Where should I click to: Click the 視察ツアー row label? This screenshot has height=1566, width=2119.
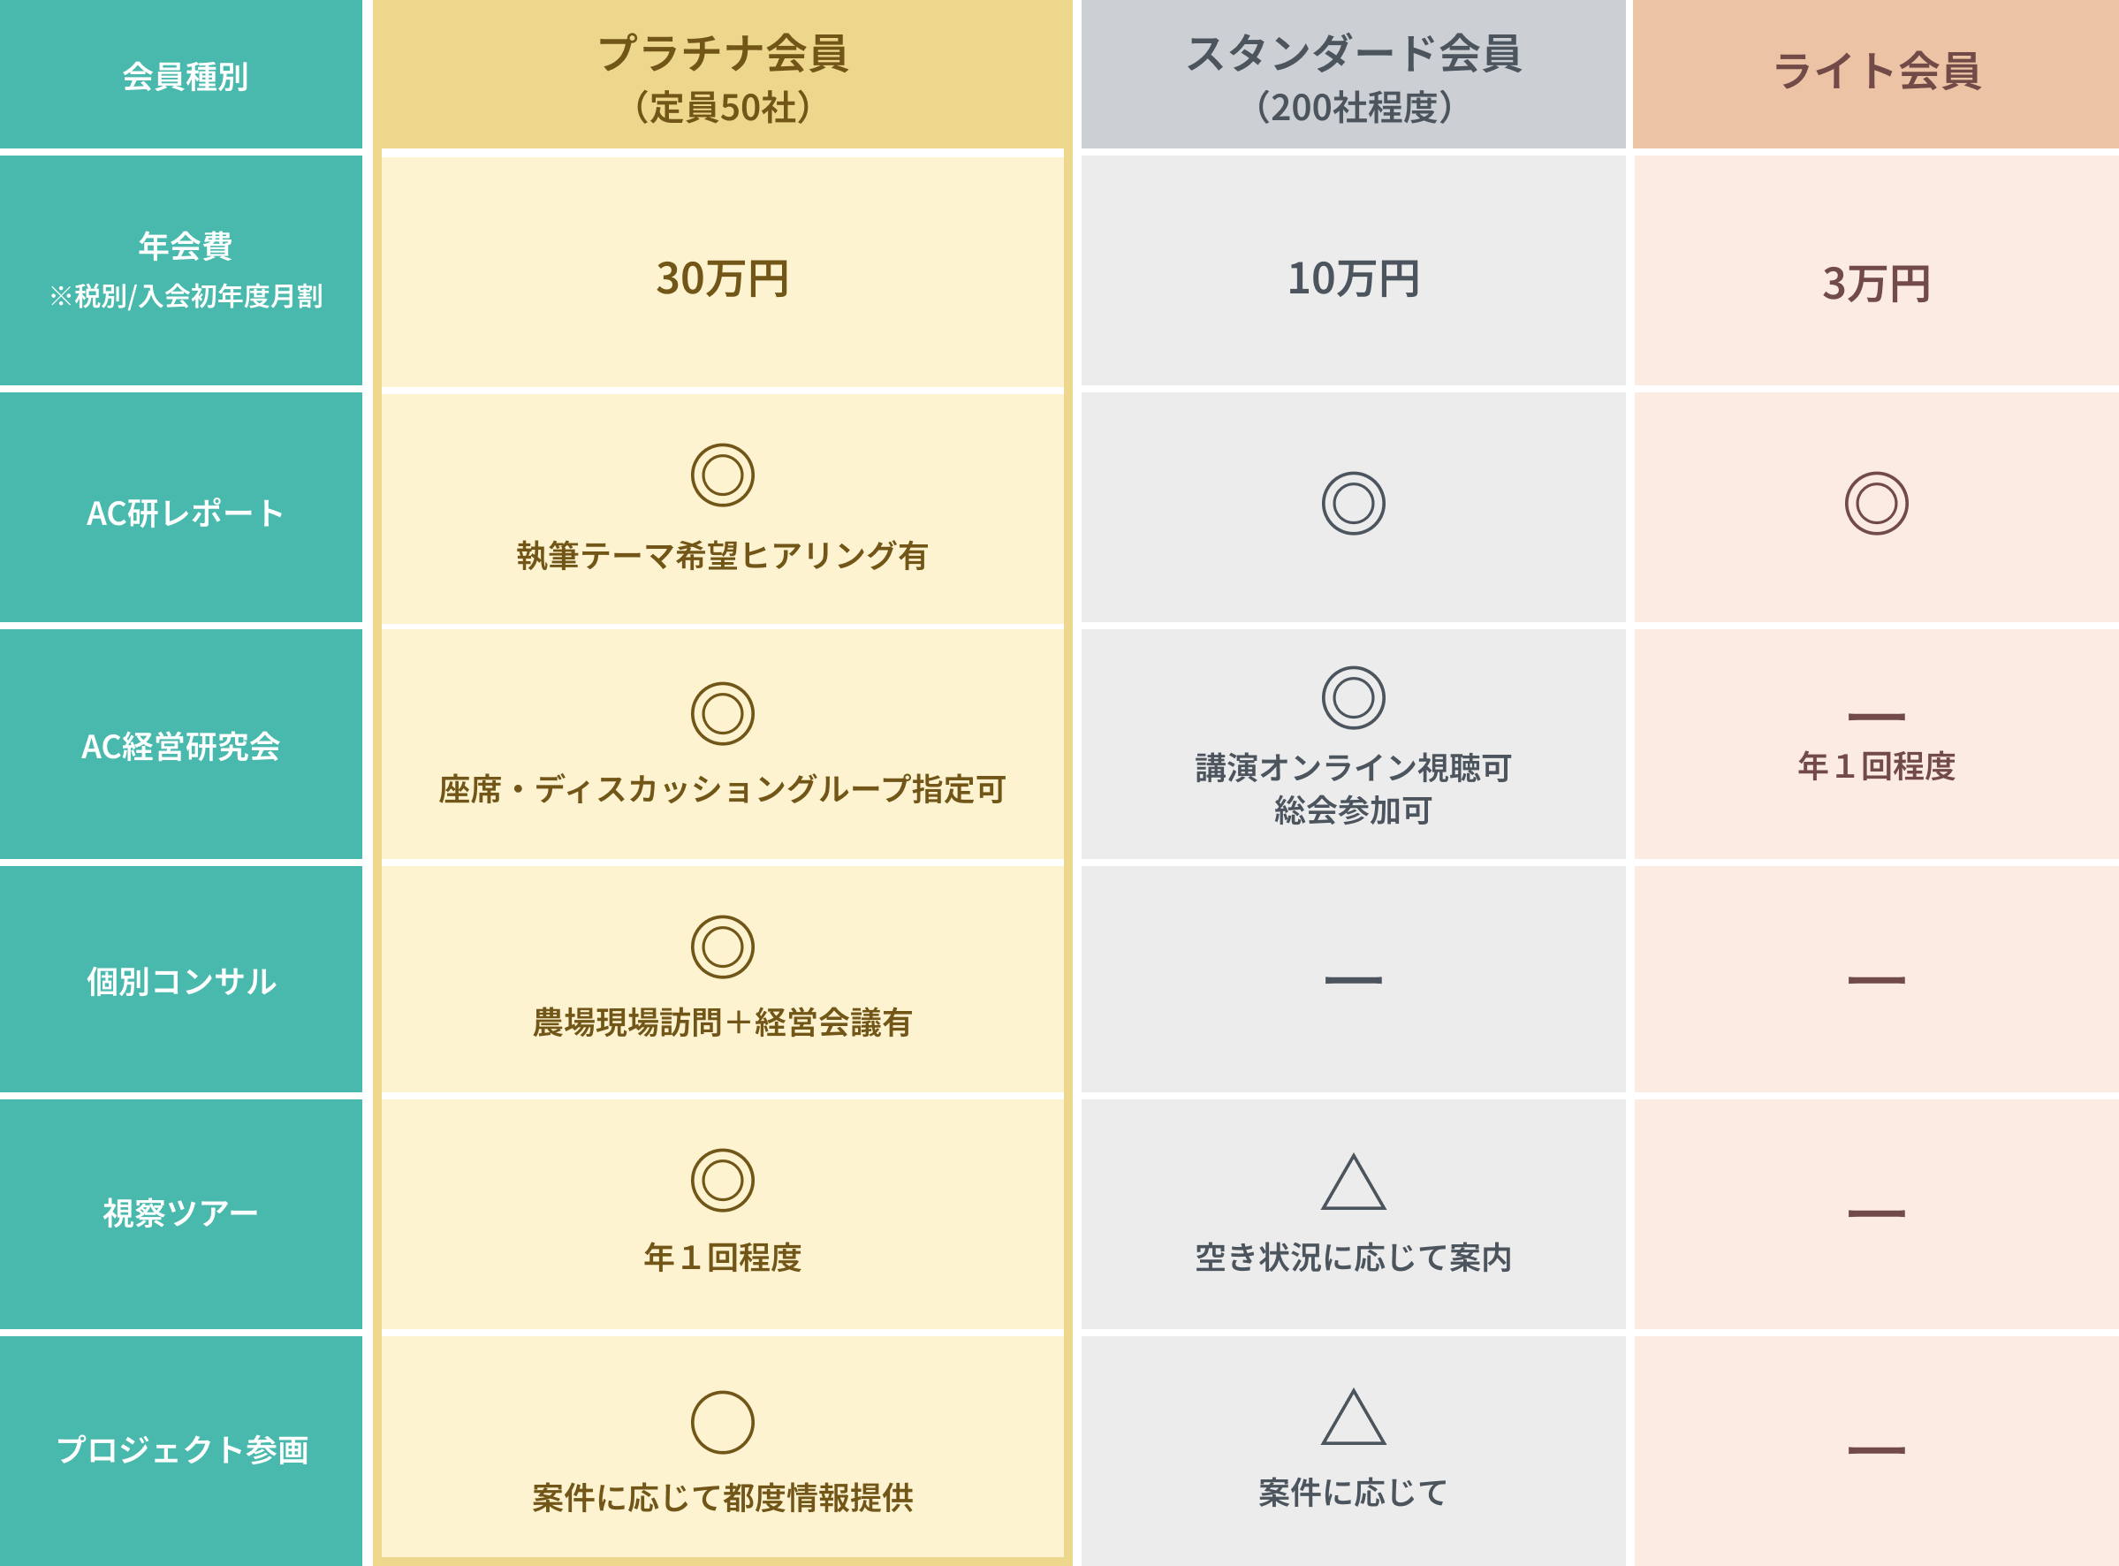[x=181, y=1214]
